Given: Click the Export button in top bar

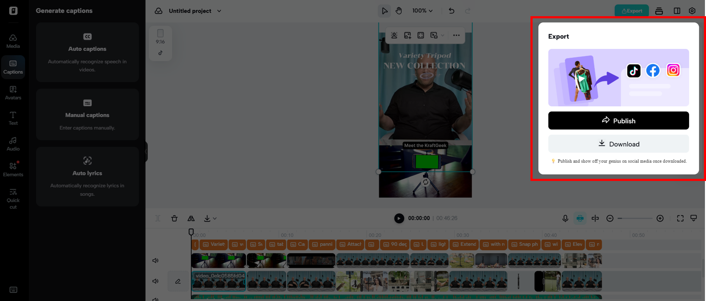Looking at the screenshot, I should pos(632,11).
